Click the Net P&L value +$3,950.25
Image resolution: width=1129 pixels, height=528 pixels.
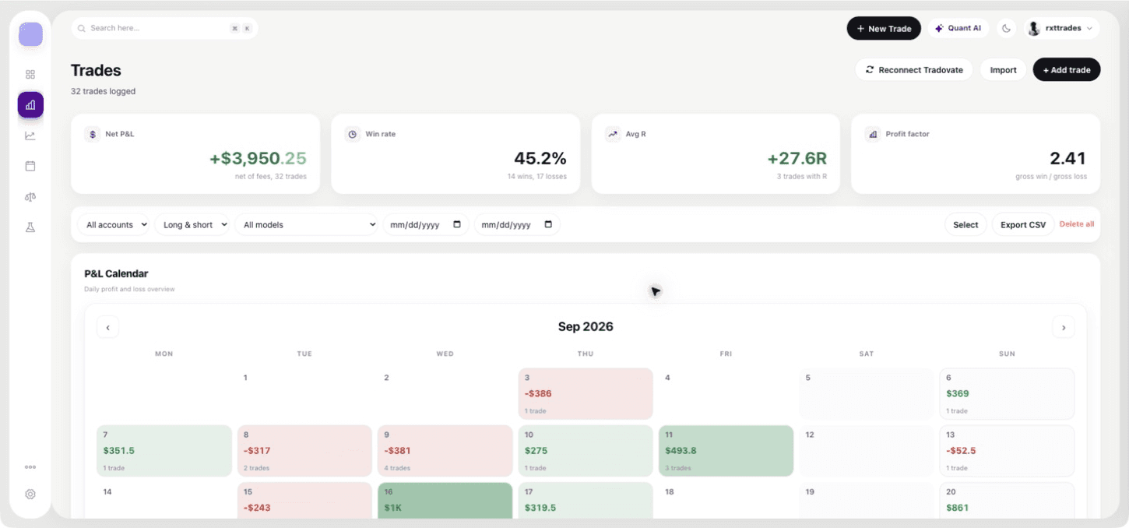258,159
